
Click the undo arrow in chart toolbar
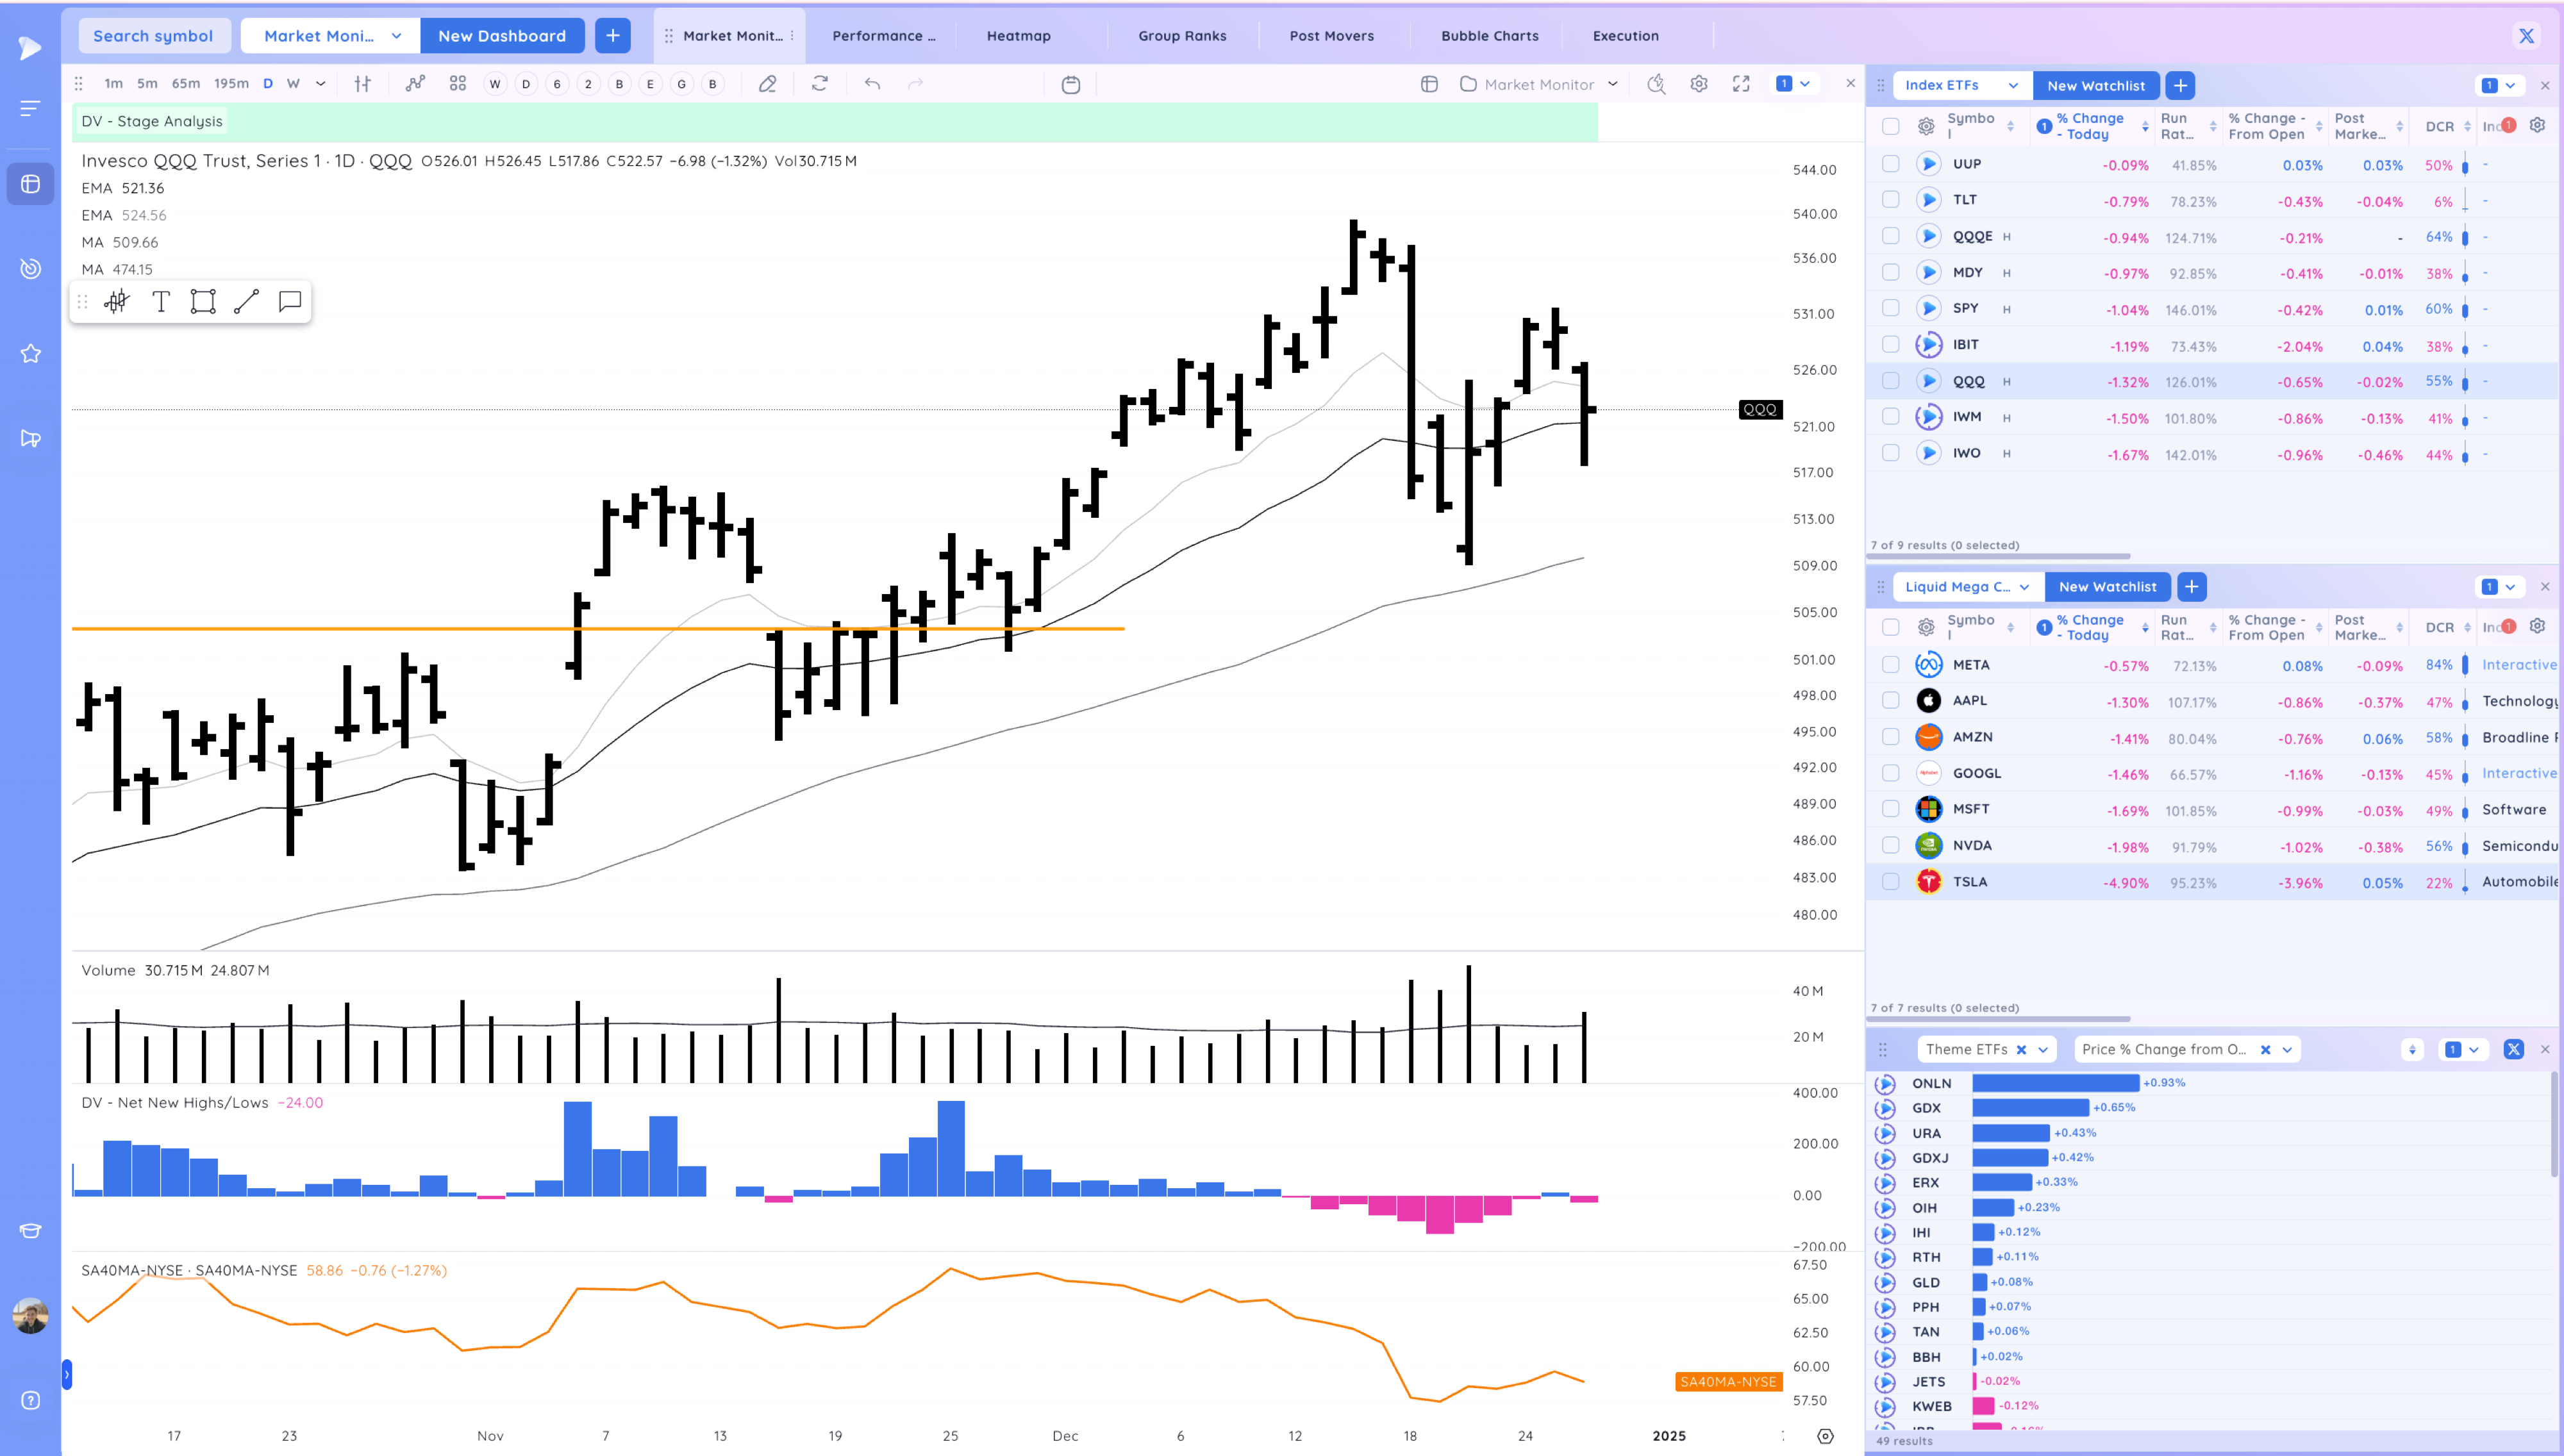coord(872,84)
